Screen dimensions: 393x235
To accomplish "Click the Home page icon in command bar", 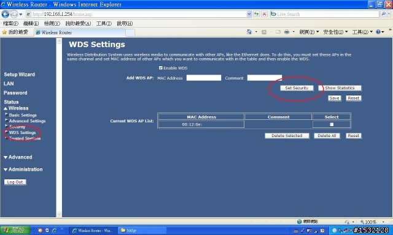I will tap(249, 32).
